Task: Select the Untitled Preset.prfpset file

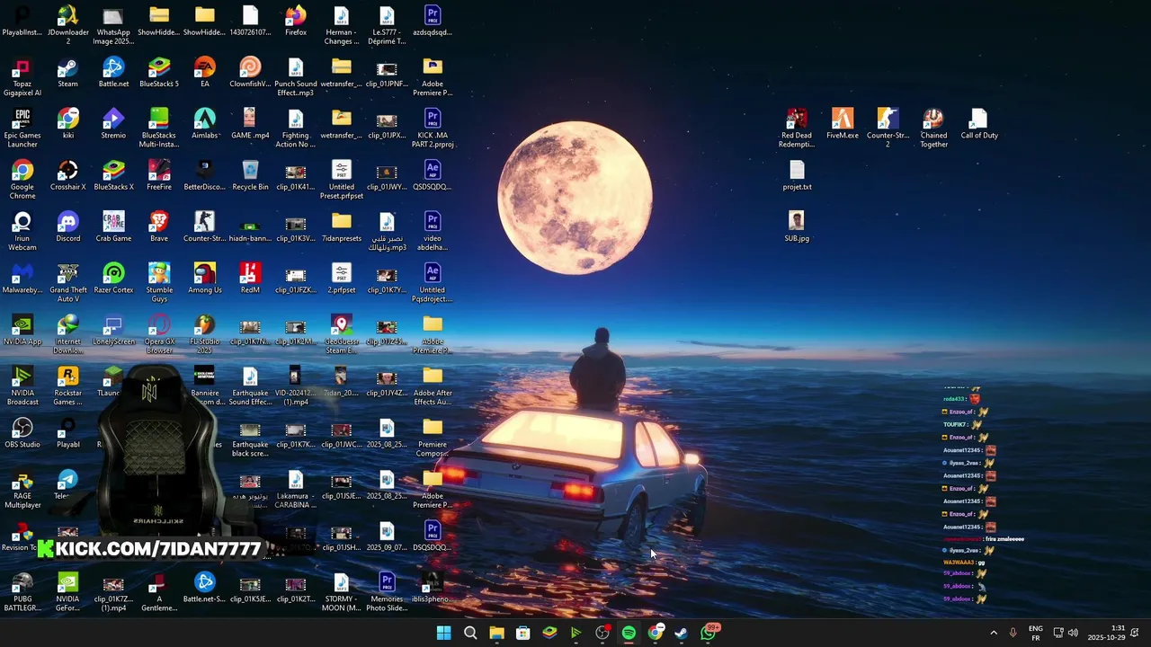Action: pyautogui.click(x=342, y=180)
